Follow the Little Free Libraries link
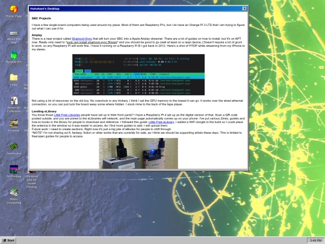The image size is (325, 244). point(67,115)
